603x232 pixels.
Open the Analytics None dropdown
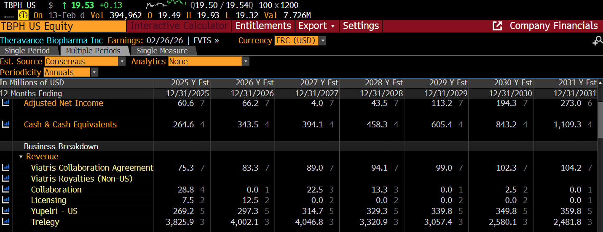209,61
